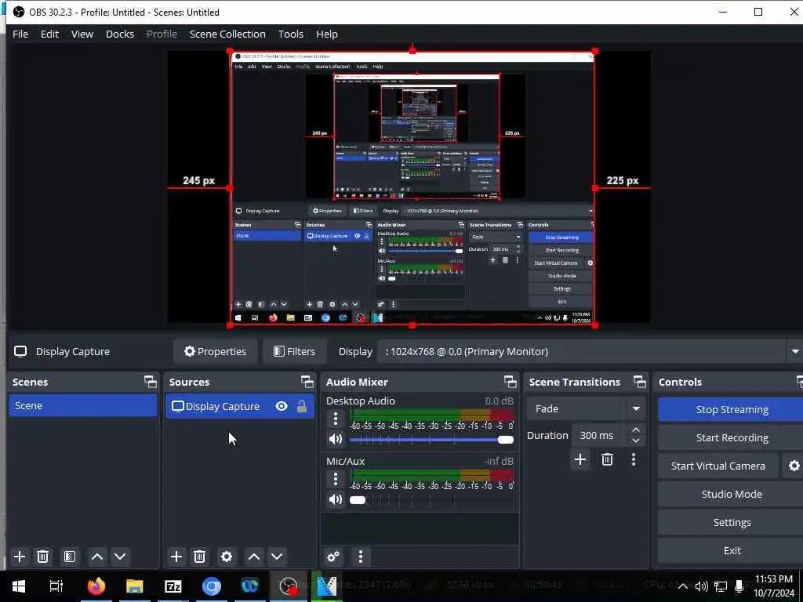
Task: Open source Filters button in toolbar
Action: coord(294,352)
